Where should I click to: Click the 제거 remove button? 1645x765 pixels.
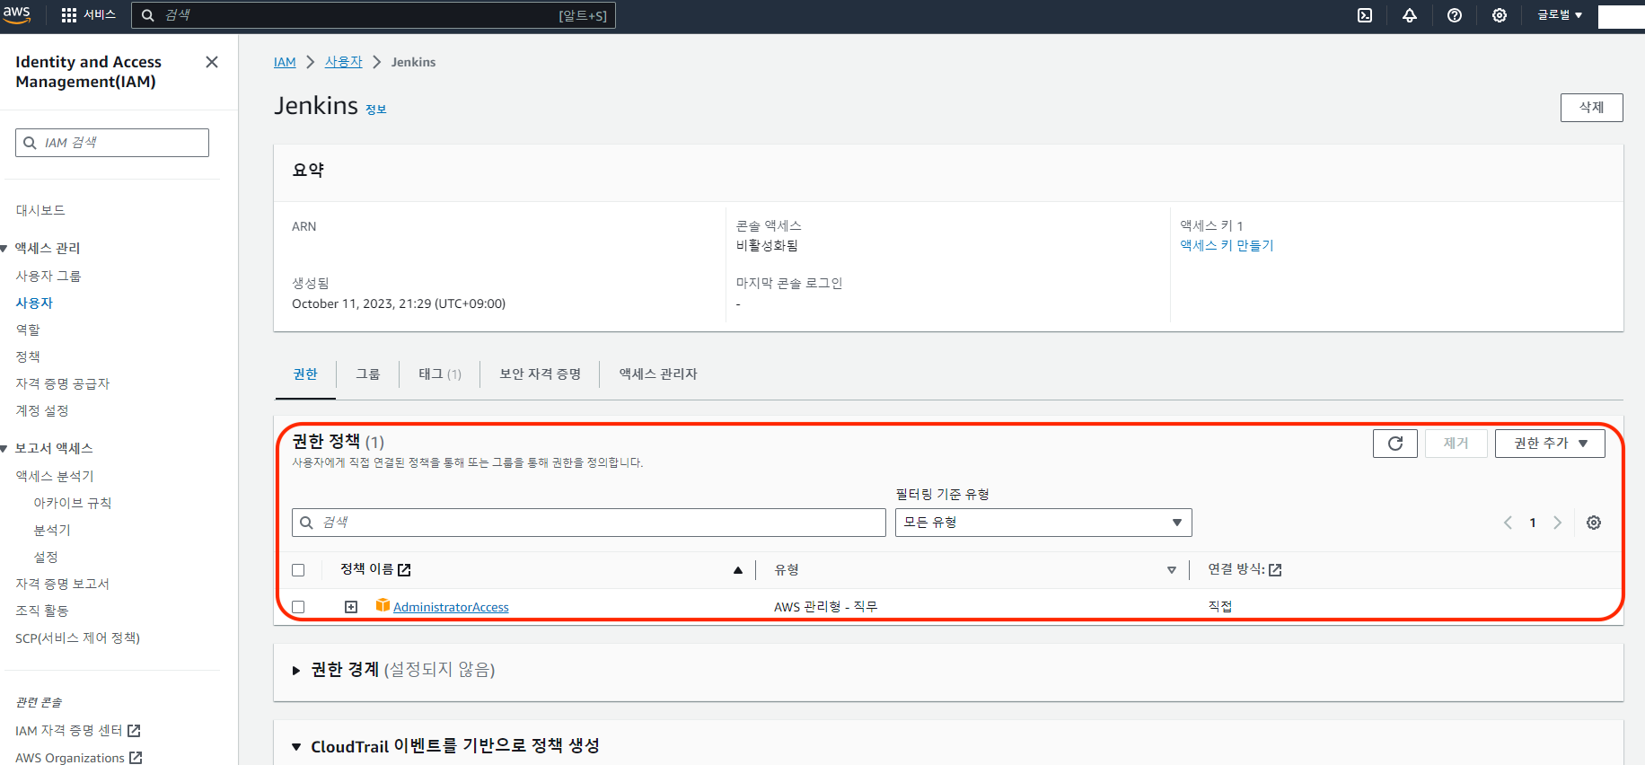point(1456,444)
